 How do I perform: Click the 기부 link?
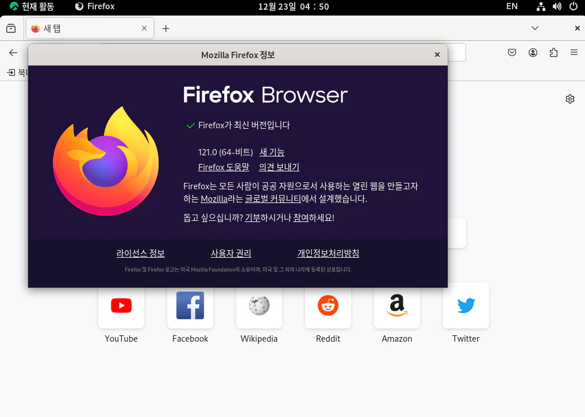click(253, 217)
